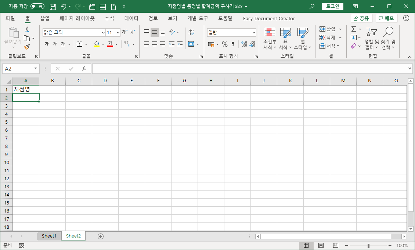This screenshot has height=250, width=415.
Task: Open the Insert (삽입) tab
Action: coord(45,18)
